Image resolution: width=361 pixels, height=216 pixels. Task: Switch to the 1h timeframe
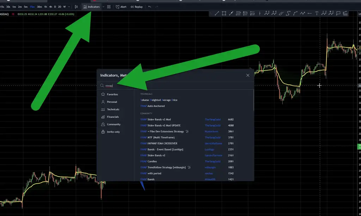pyautogui.click(x=45, y=7)
